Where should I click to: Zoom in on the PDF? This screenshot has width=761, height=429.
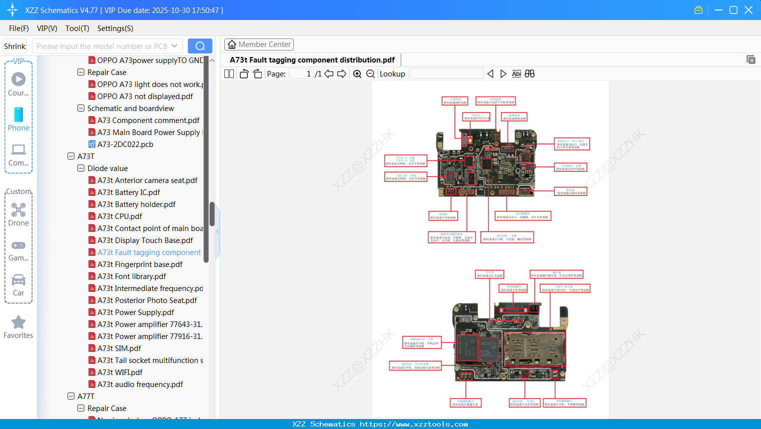coord(357,74)
